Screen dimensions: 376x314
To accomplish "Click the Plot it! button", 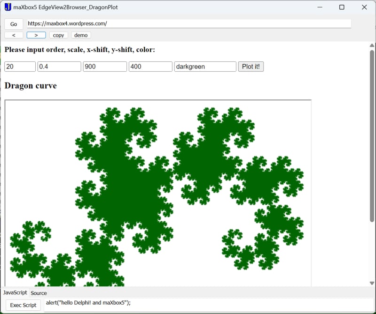I will click(x=251, y=66).
